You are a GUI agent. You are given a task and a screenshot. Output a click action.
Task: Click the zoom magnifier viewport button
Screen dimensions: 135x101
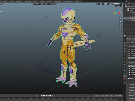point(120,19)
